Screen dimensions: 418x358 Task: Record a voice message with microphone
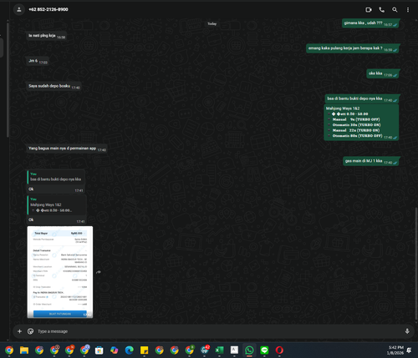[407, 331]
